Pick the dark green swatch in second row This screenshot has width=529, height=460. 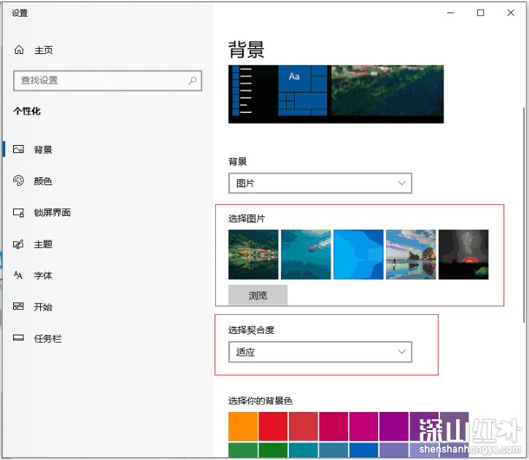point(273,450)
